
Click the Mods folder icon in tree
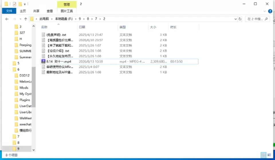pyautogui.click(x=16, y=88)
